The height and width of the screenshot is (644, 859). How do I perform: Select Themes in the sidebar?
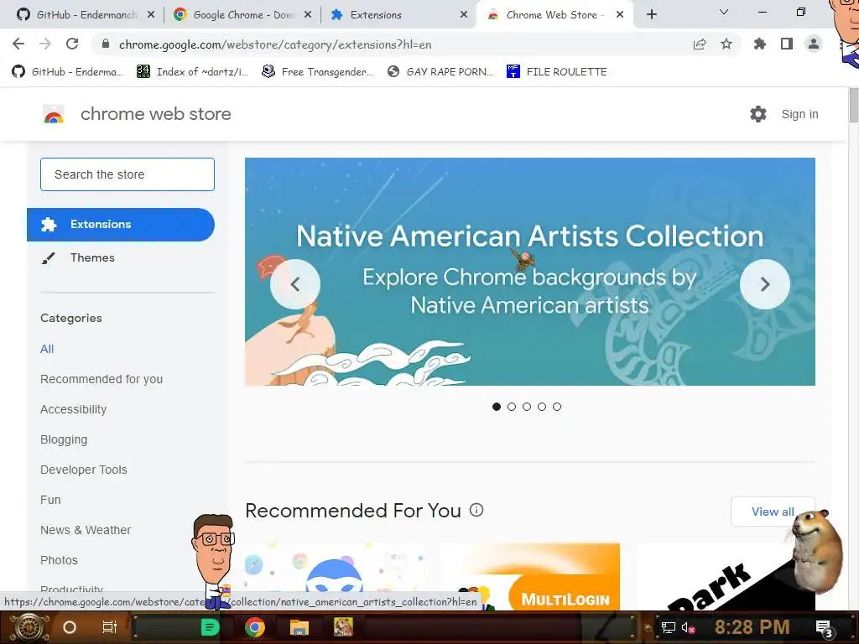92,257
